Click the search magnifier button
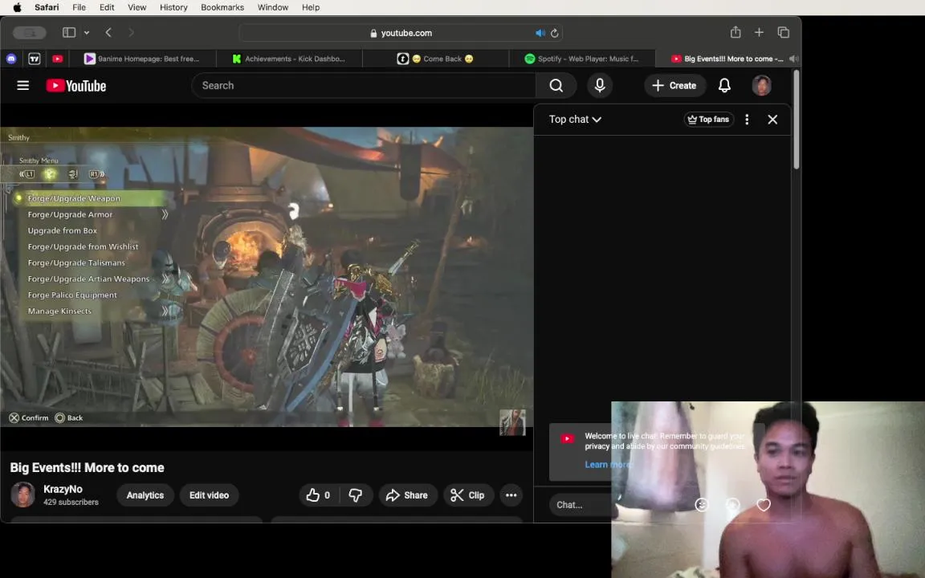This screenshot has height=578, width=925. click(x=556, y=86)
